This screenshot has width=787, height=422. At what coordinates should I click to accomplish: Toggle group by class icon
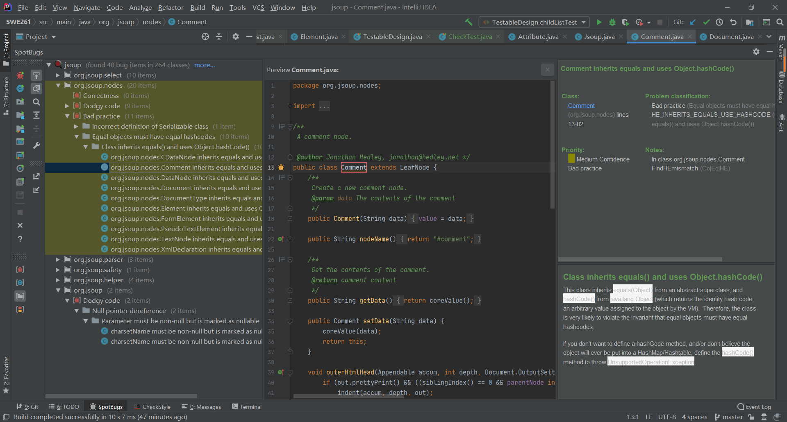20,283
